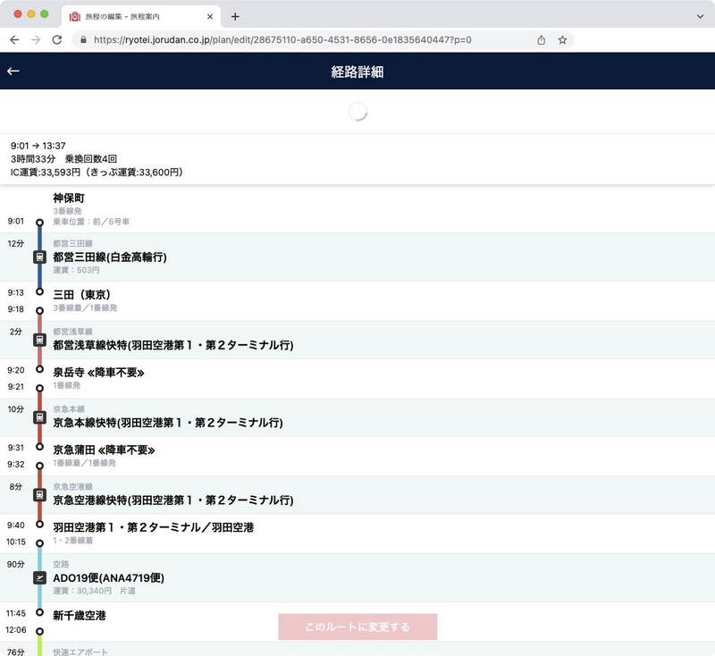Image resolution: width=715 pixels, height=656 pixels.
Task: Open the share page icon
Action: pyautogui.click(x=542, y=39)
